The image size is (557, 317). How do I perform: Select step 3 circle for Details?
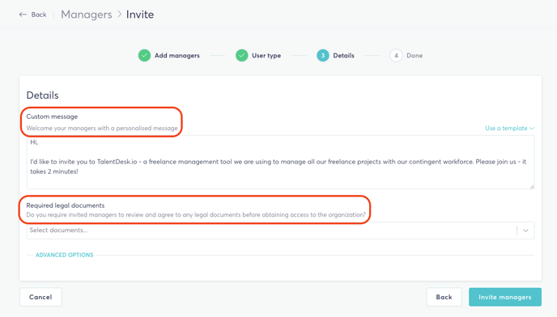(x=322, y=55)
